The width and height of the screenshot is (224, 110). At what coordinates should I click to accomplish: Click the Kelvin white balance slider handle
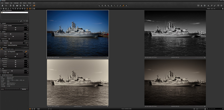pyautogui.click(x=17, y=54)
